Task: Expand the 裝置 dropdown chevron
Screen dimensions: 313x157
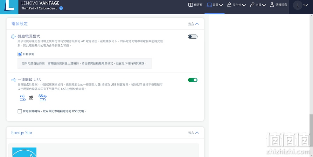Action: pyautogui.click(x=221, y=5)
